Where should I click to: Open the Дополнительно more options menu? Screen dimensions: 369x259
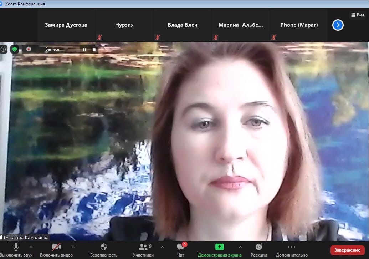coord(291,250)
